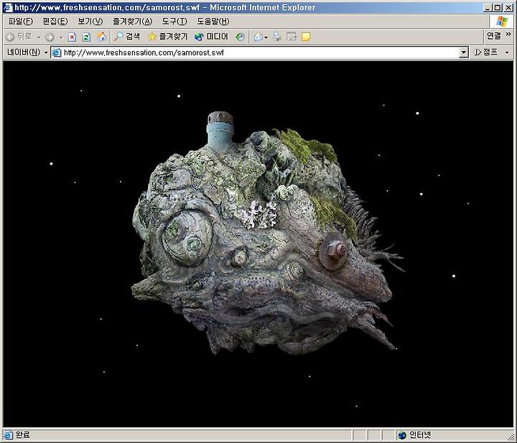Click the 네이버(N) address bar label
Viewport: 517px width, 443px height.
pos(24,52)
